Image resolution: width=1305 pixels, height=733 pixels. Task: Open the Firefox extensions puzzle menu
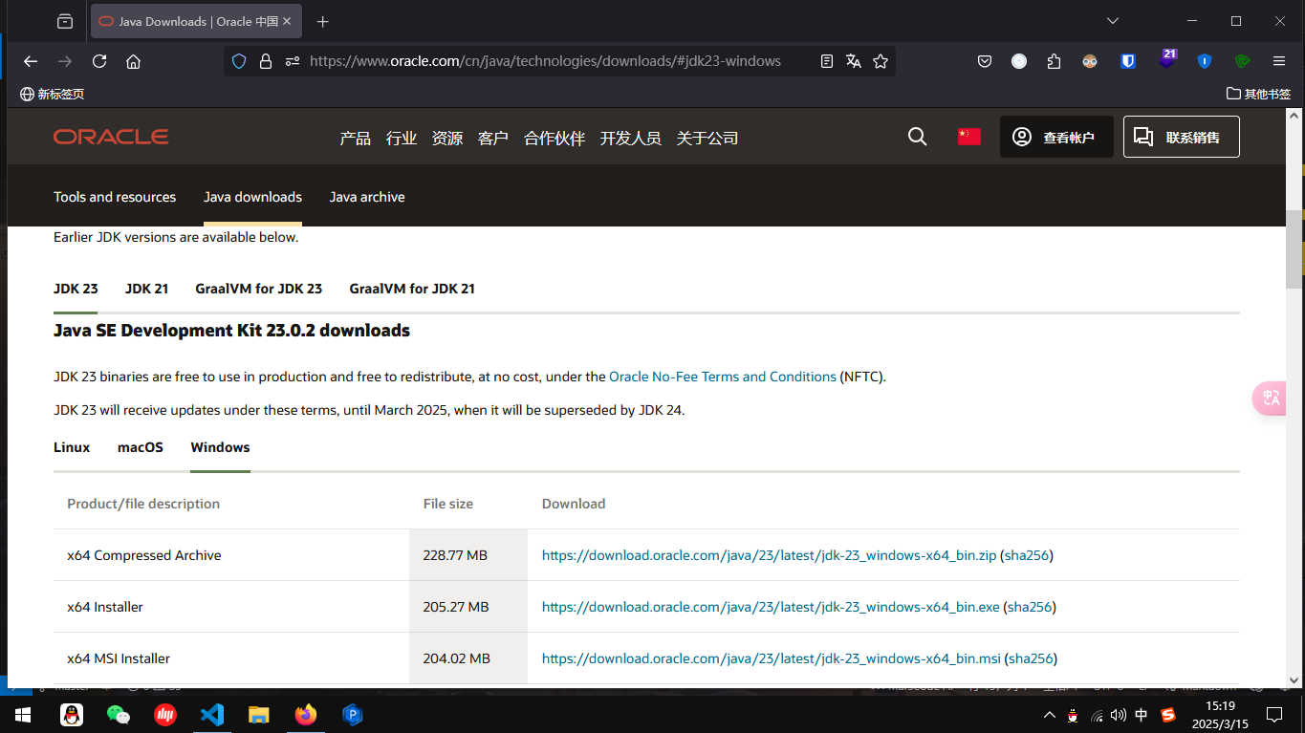1054,61
